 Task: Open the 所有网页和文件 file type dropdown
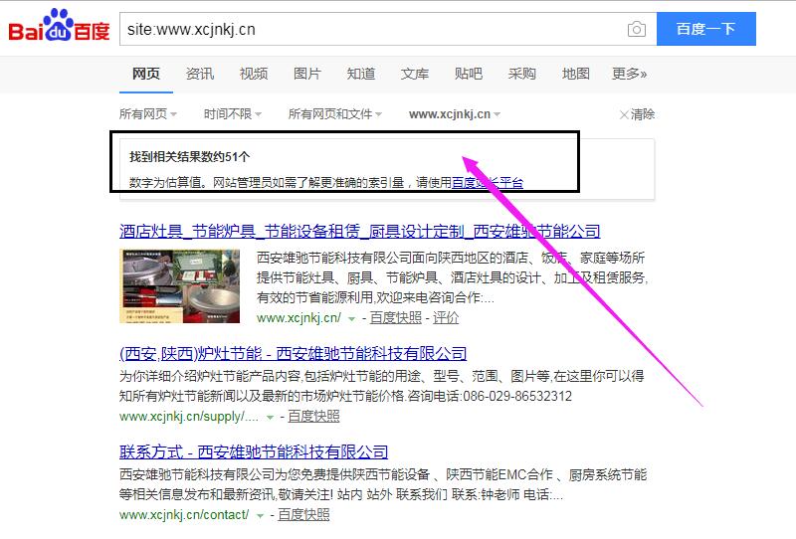pos(334,114)
